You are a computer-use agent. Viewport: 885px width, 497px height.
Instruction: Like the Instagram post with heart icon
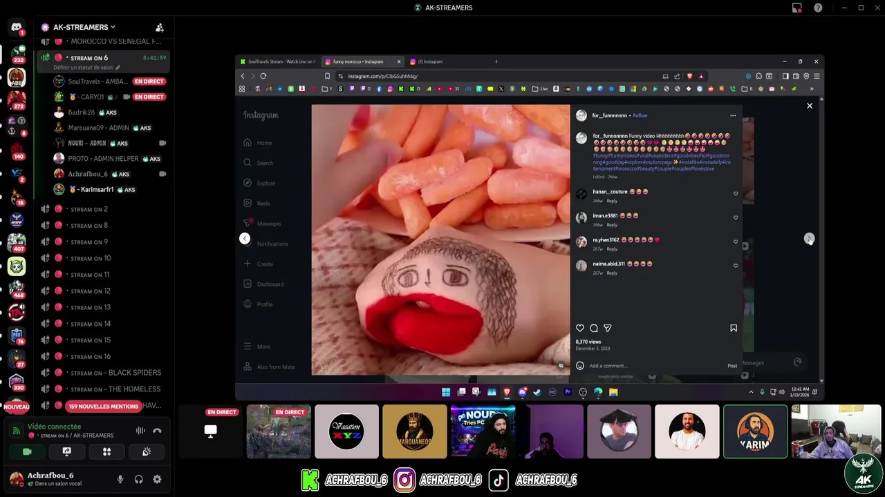point(580,328)
